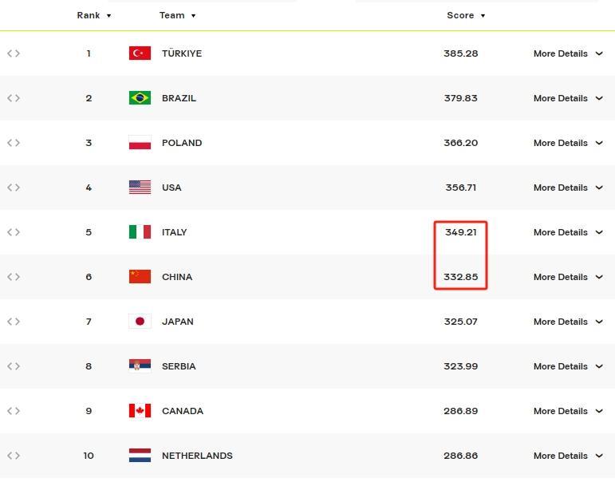The image size is (615, 482).
Task: Click the Brazil flag icon
Action: point(140,98)
